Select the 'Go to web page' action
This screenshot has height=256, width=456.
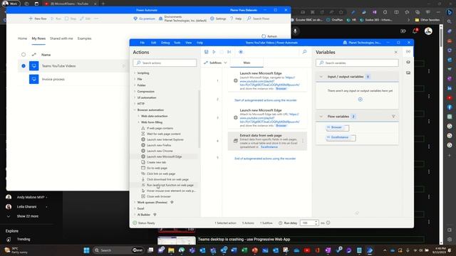tap(157, 168)
